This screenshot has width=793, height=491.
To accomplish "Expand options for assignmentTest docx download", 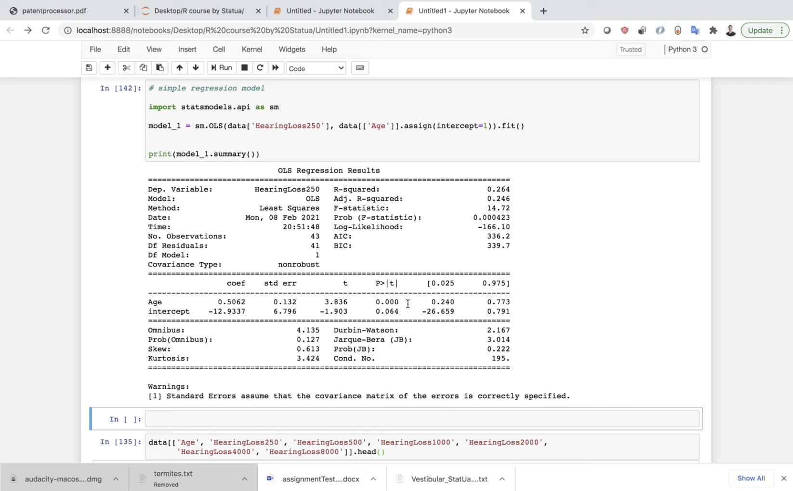I will tap(373, 479).
